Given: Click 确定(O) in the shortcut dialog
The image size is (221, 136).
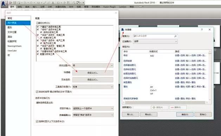Looking at the screenshot, I should [x=185, y=114].
